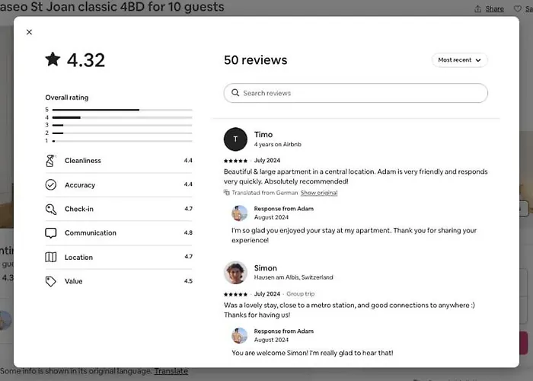The image size is (533, 381).
Task: Click the chevron on the Most recent dropdown
Action: 478,60
